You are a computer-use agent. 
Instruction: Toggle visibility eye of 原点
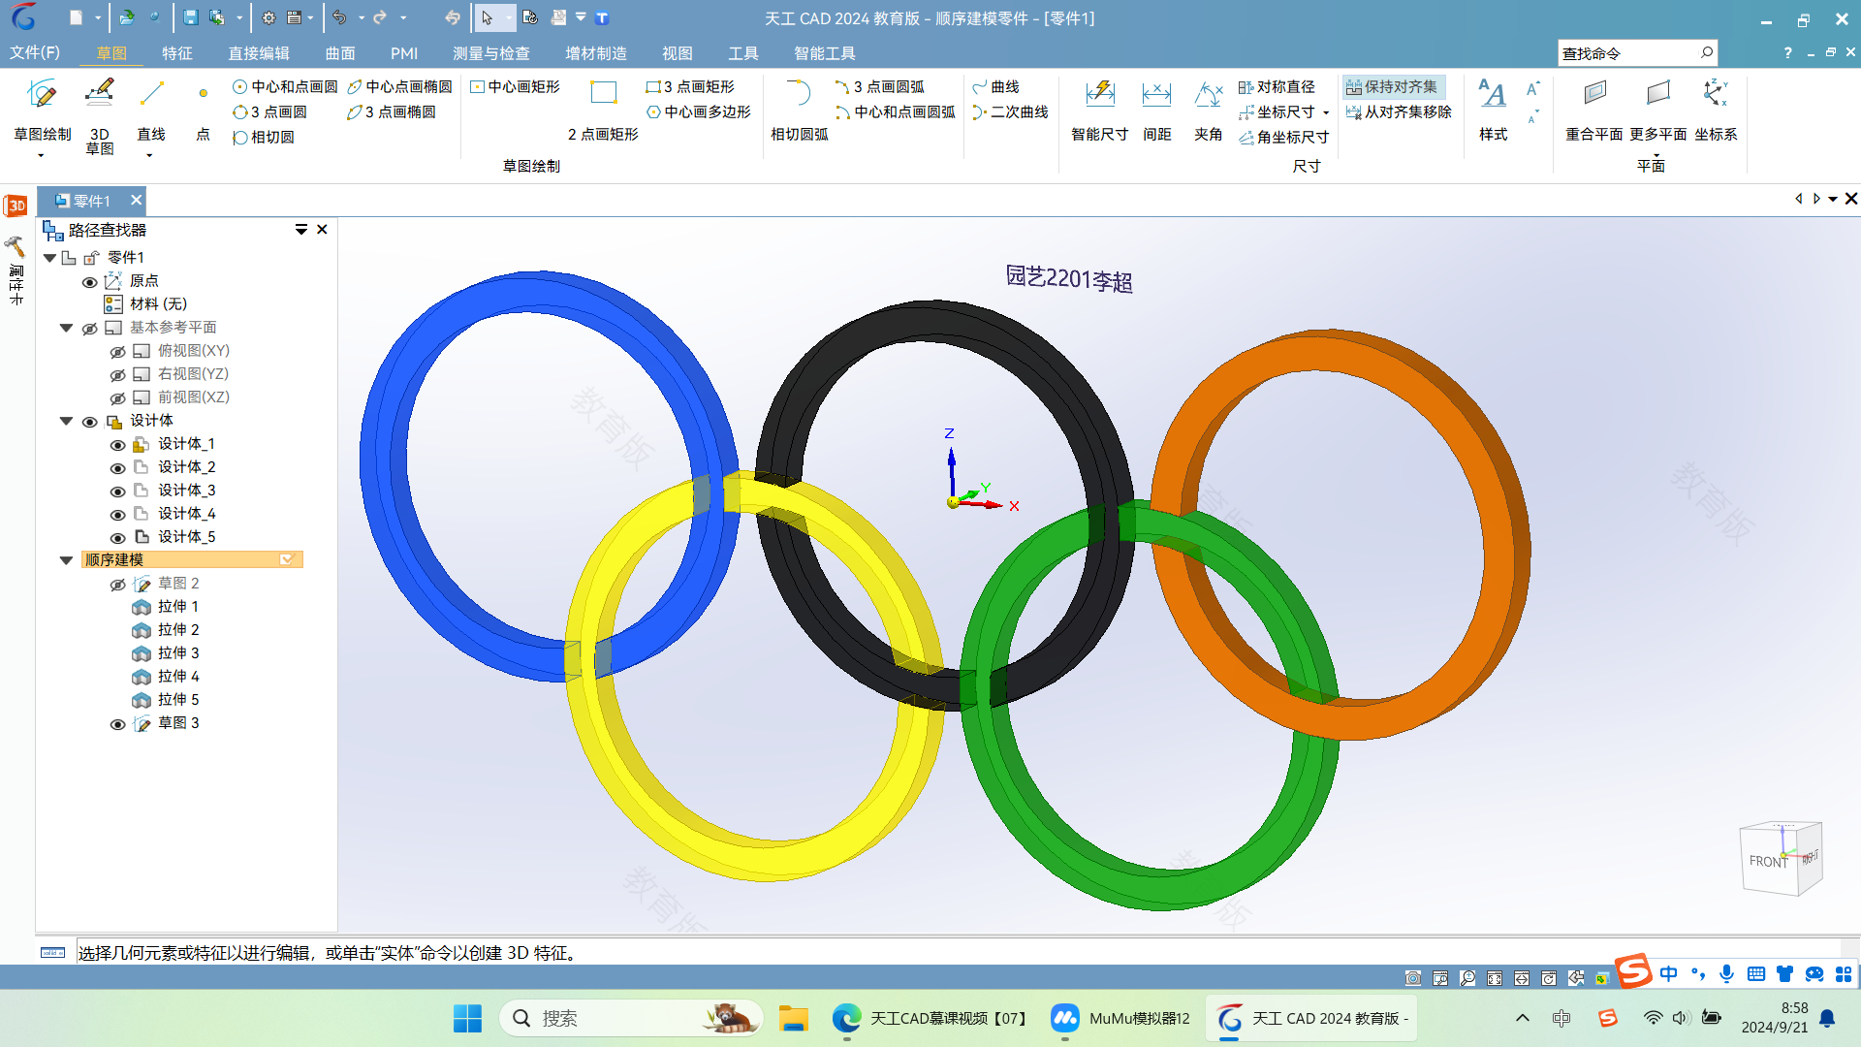[x=89, y=282]
